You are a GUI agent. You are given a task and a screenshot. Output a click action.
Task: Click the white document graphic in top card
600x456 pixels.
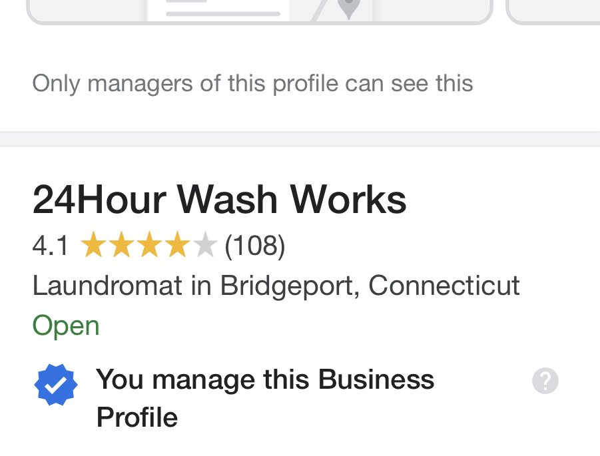218,11
